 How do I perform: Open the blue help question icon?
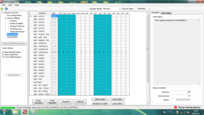pyautogui.click(x=6, y=9)
